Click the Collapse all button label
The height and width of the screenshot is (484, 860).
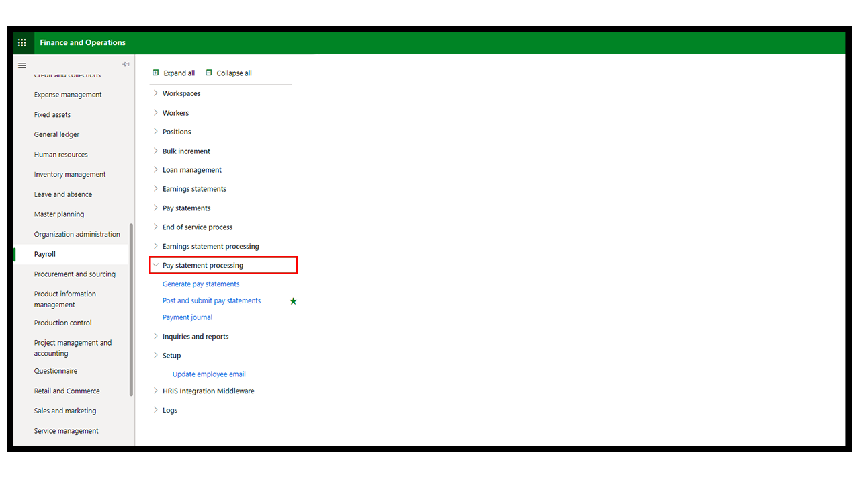click(x=234, y=73)
